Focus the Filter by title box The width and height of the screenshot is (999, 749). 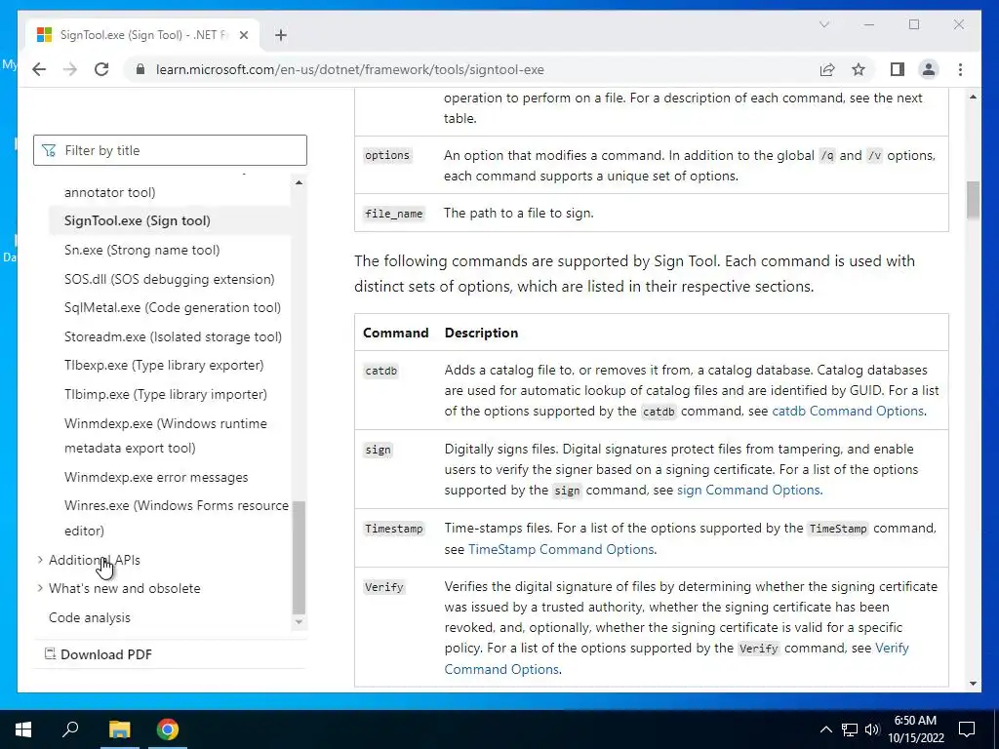[170, 150]
